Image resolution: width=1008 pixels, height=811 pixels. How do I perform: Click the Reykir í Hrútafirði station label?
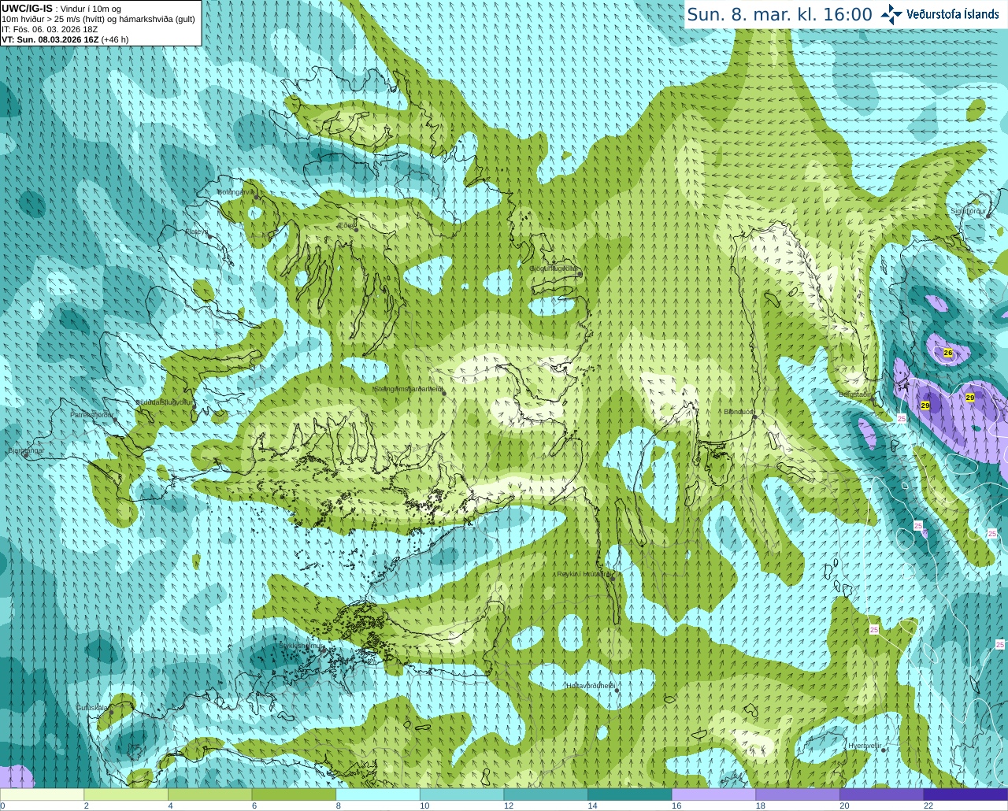(x=583, y=574)
